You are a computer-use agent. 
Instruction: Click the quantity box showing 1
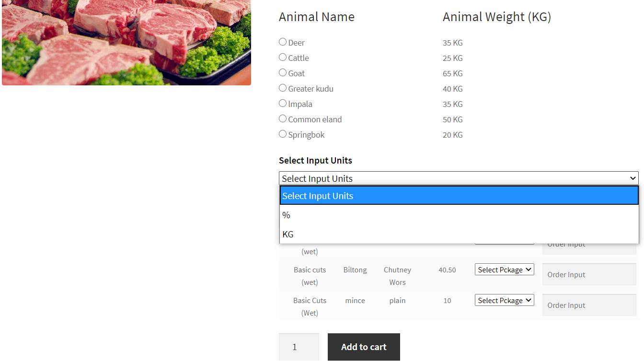tap(299, 347)
